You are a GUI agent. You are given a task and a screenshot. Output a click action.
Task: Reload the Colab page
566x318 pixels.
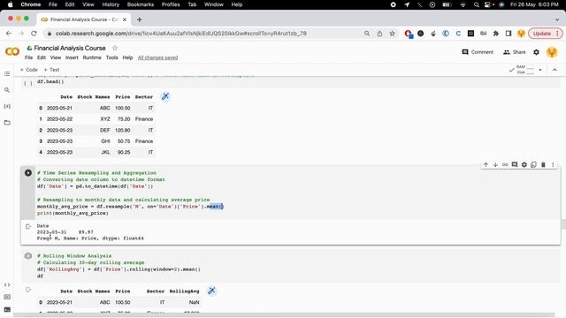[34, 34]
